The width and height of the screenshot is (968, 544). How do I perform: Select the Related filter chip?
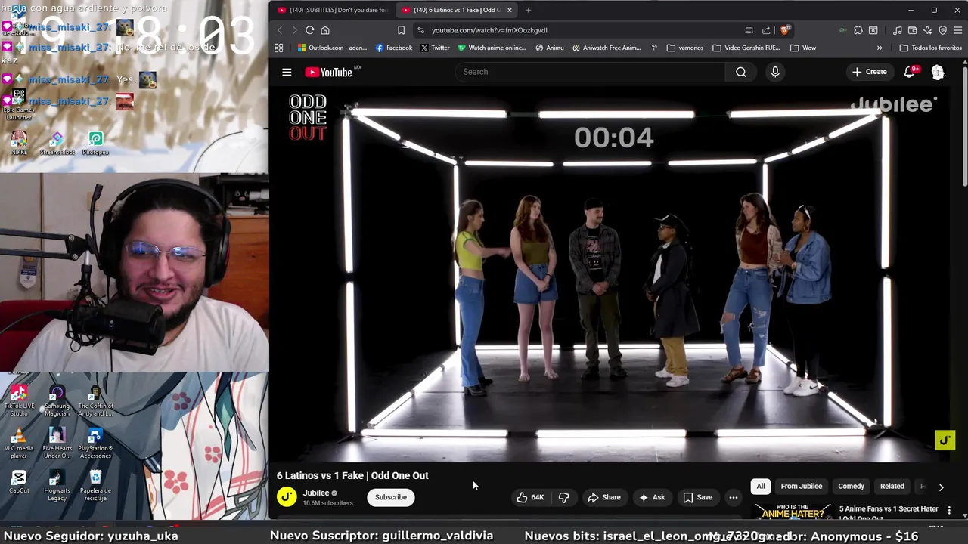tap(892, 487)
